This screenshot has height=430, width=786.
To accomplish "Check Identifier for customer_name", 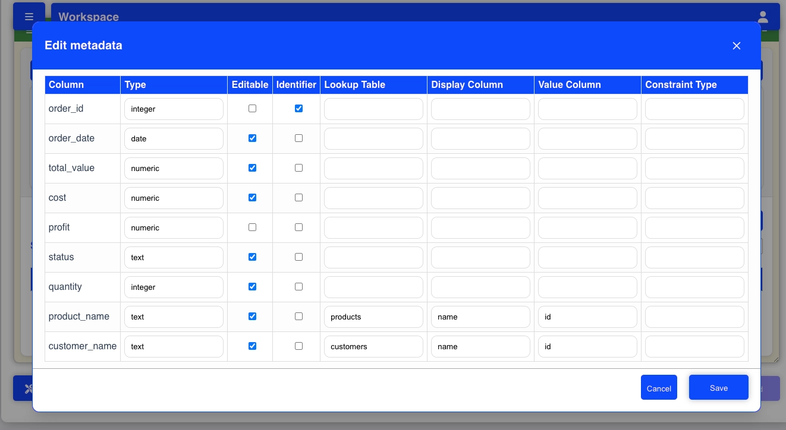I will click(x=298, y=346).
